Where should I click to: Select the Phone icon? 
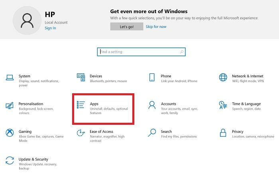(152, 77)
